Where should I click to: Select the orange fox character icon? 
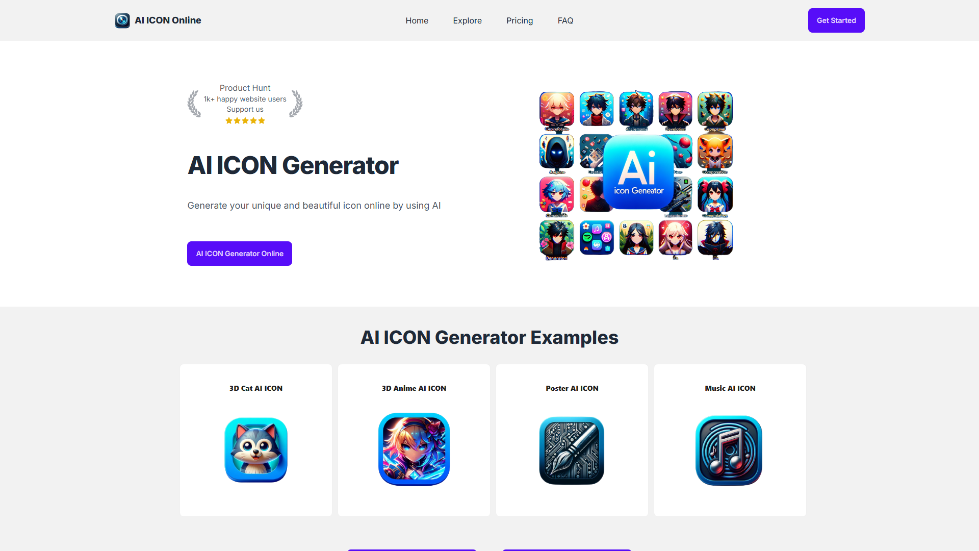click(x=715, y=152)
